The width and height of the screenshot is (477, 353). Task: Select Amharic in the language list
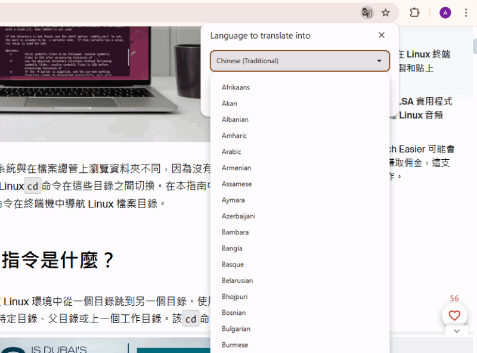point(234,135)
